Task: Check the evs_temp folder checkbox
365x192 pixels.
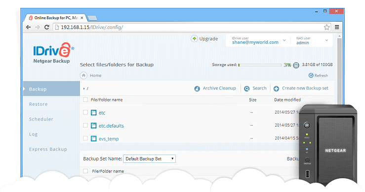Action: click(x=85, y=138)
